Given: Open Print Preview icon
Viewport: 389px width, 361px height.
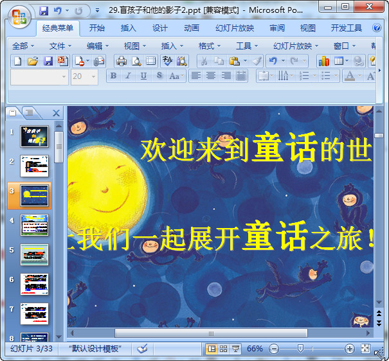Looking at the screenshot, I should point(136,61).
